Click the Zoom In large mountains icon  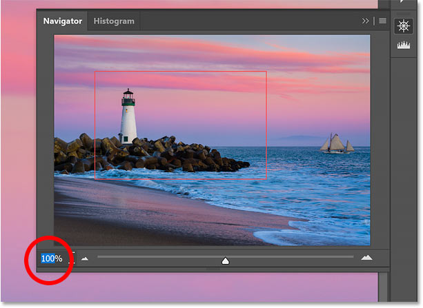point(366,258)
